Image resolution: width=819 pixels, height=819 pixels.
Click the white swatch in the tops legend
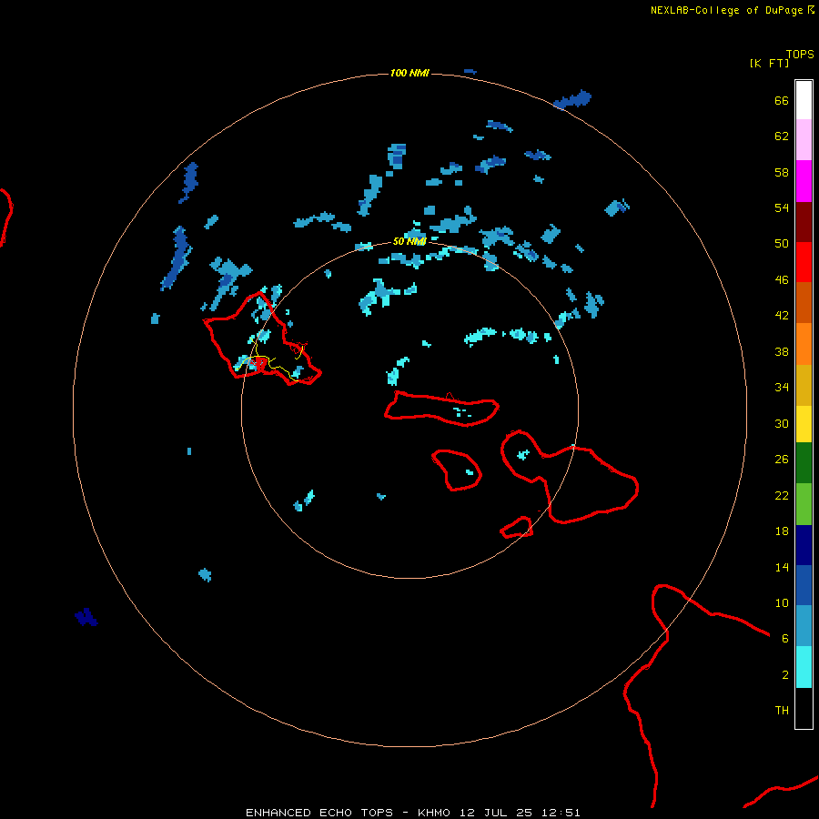(x=804, y=100)
